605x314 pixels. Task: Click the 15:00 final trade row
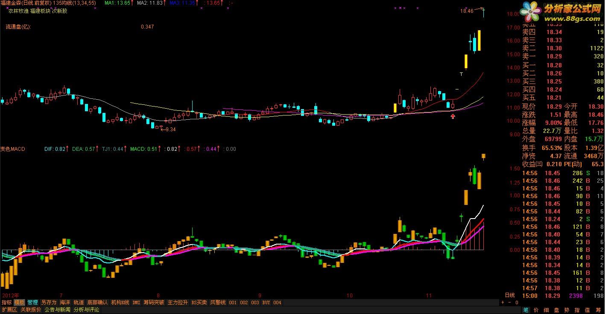[x=563, y=296]
